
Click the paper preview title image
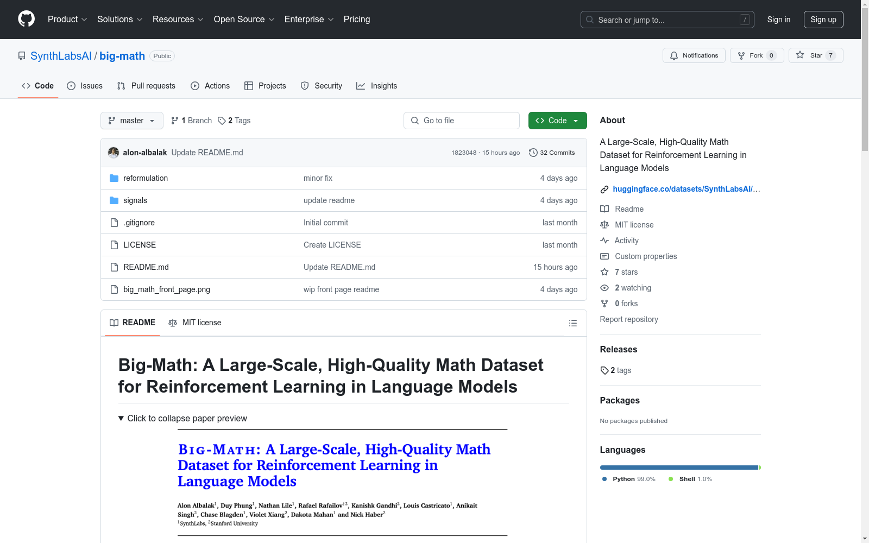coord(342,483)
